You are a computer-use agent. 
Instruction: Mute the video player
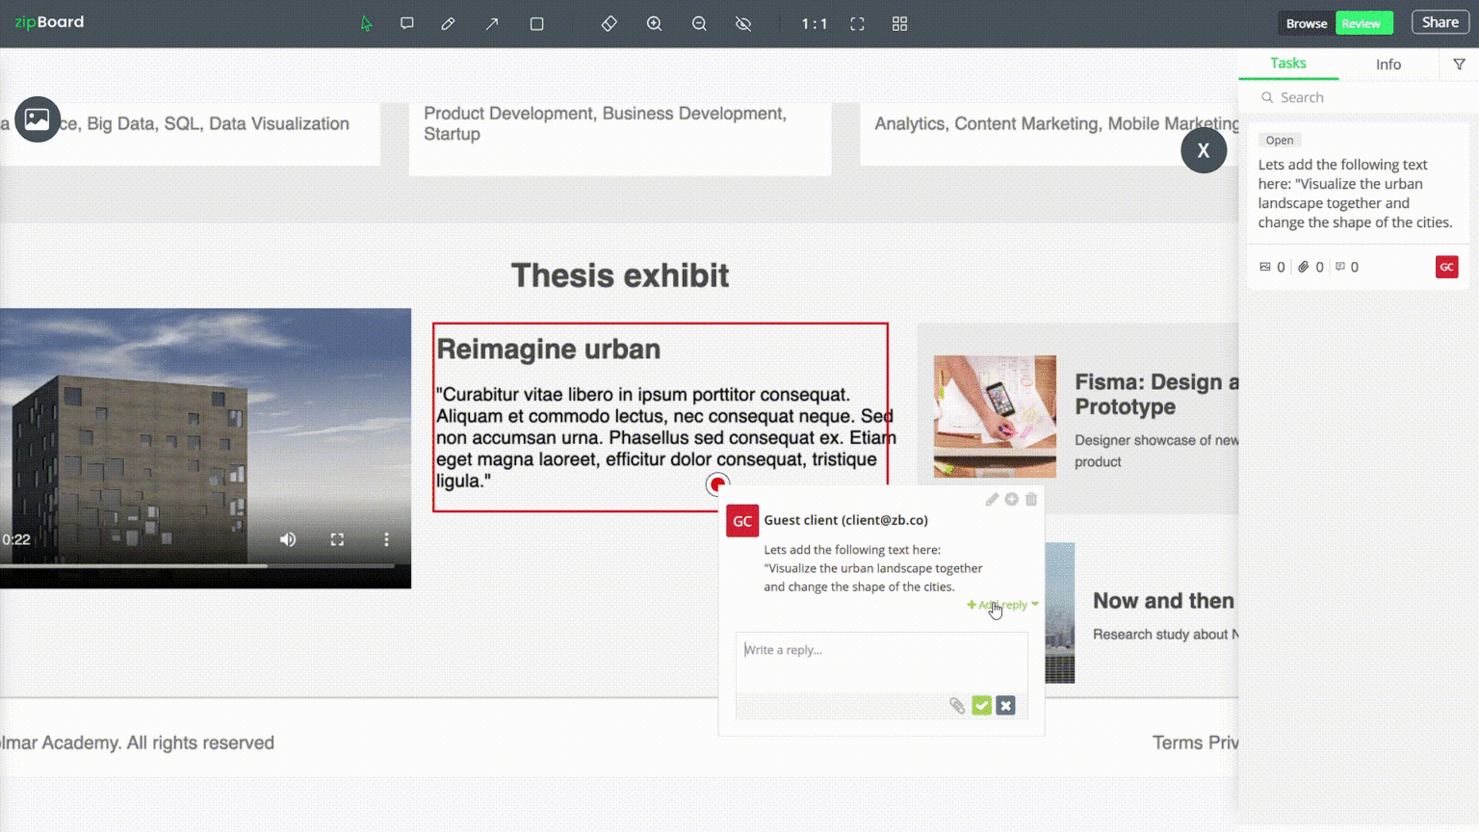click(287, 539)
